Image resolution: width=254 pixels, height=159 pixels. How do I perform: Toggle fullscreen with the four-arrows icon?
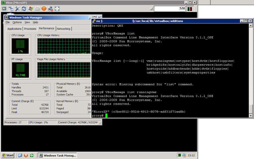(57, 9)
